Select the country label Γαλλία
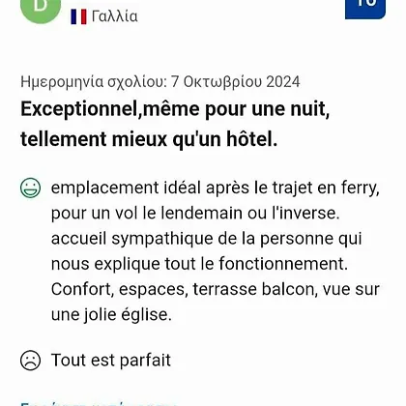This screenshot has height=406, width=406. (115, 16)
